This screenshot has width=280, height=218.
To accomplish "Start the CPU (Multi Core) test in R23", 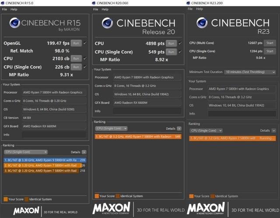I will pos(270,43).
